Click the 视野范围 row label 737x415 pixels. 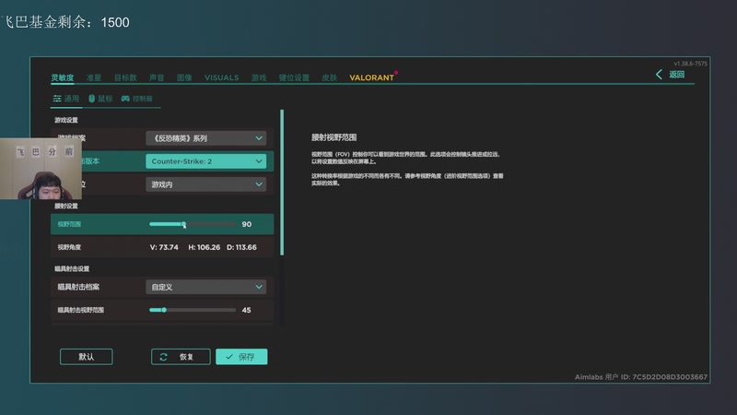(69, 224)
